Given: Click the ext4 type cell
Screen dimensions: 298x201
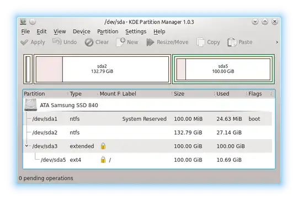Looking at the screenshot, I should tap(76, 160).
